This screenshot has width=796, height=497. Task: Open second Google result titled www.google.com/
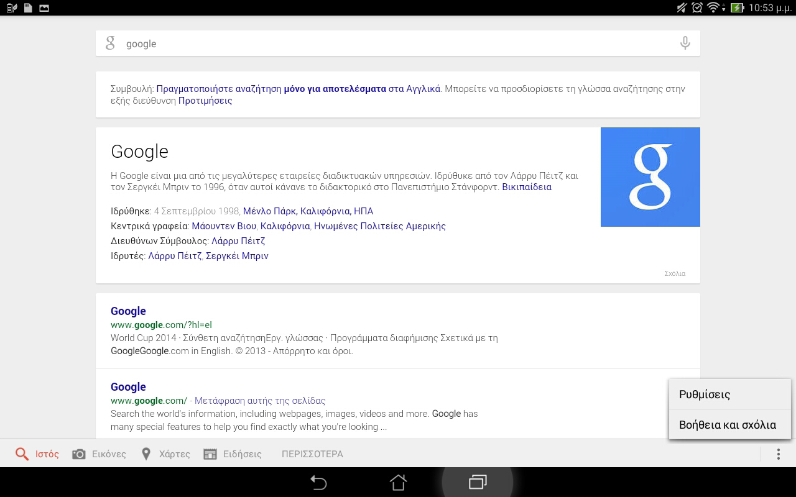tap(128, 387)
